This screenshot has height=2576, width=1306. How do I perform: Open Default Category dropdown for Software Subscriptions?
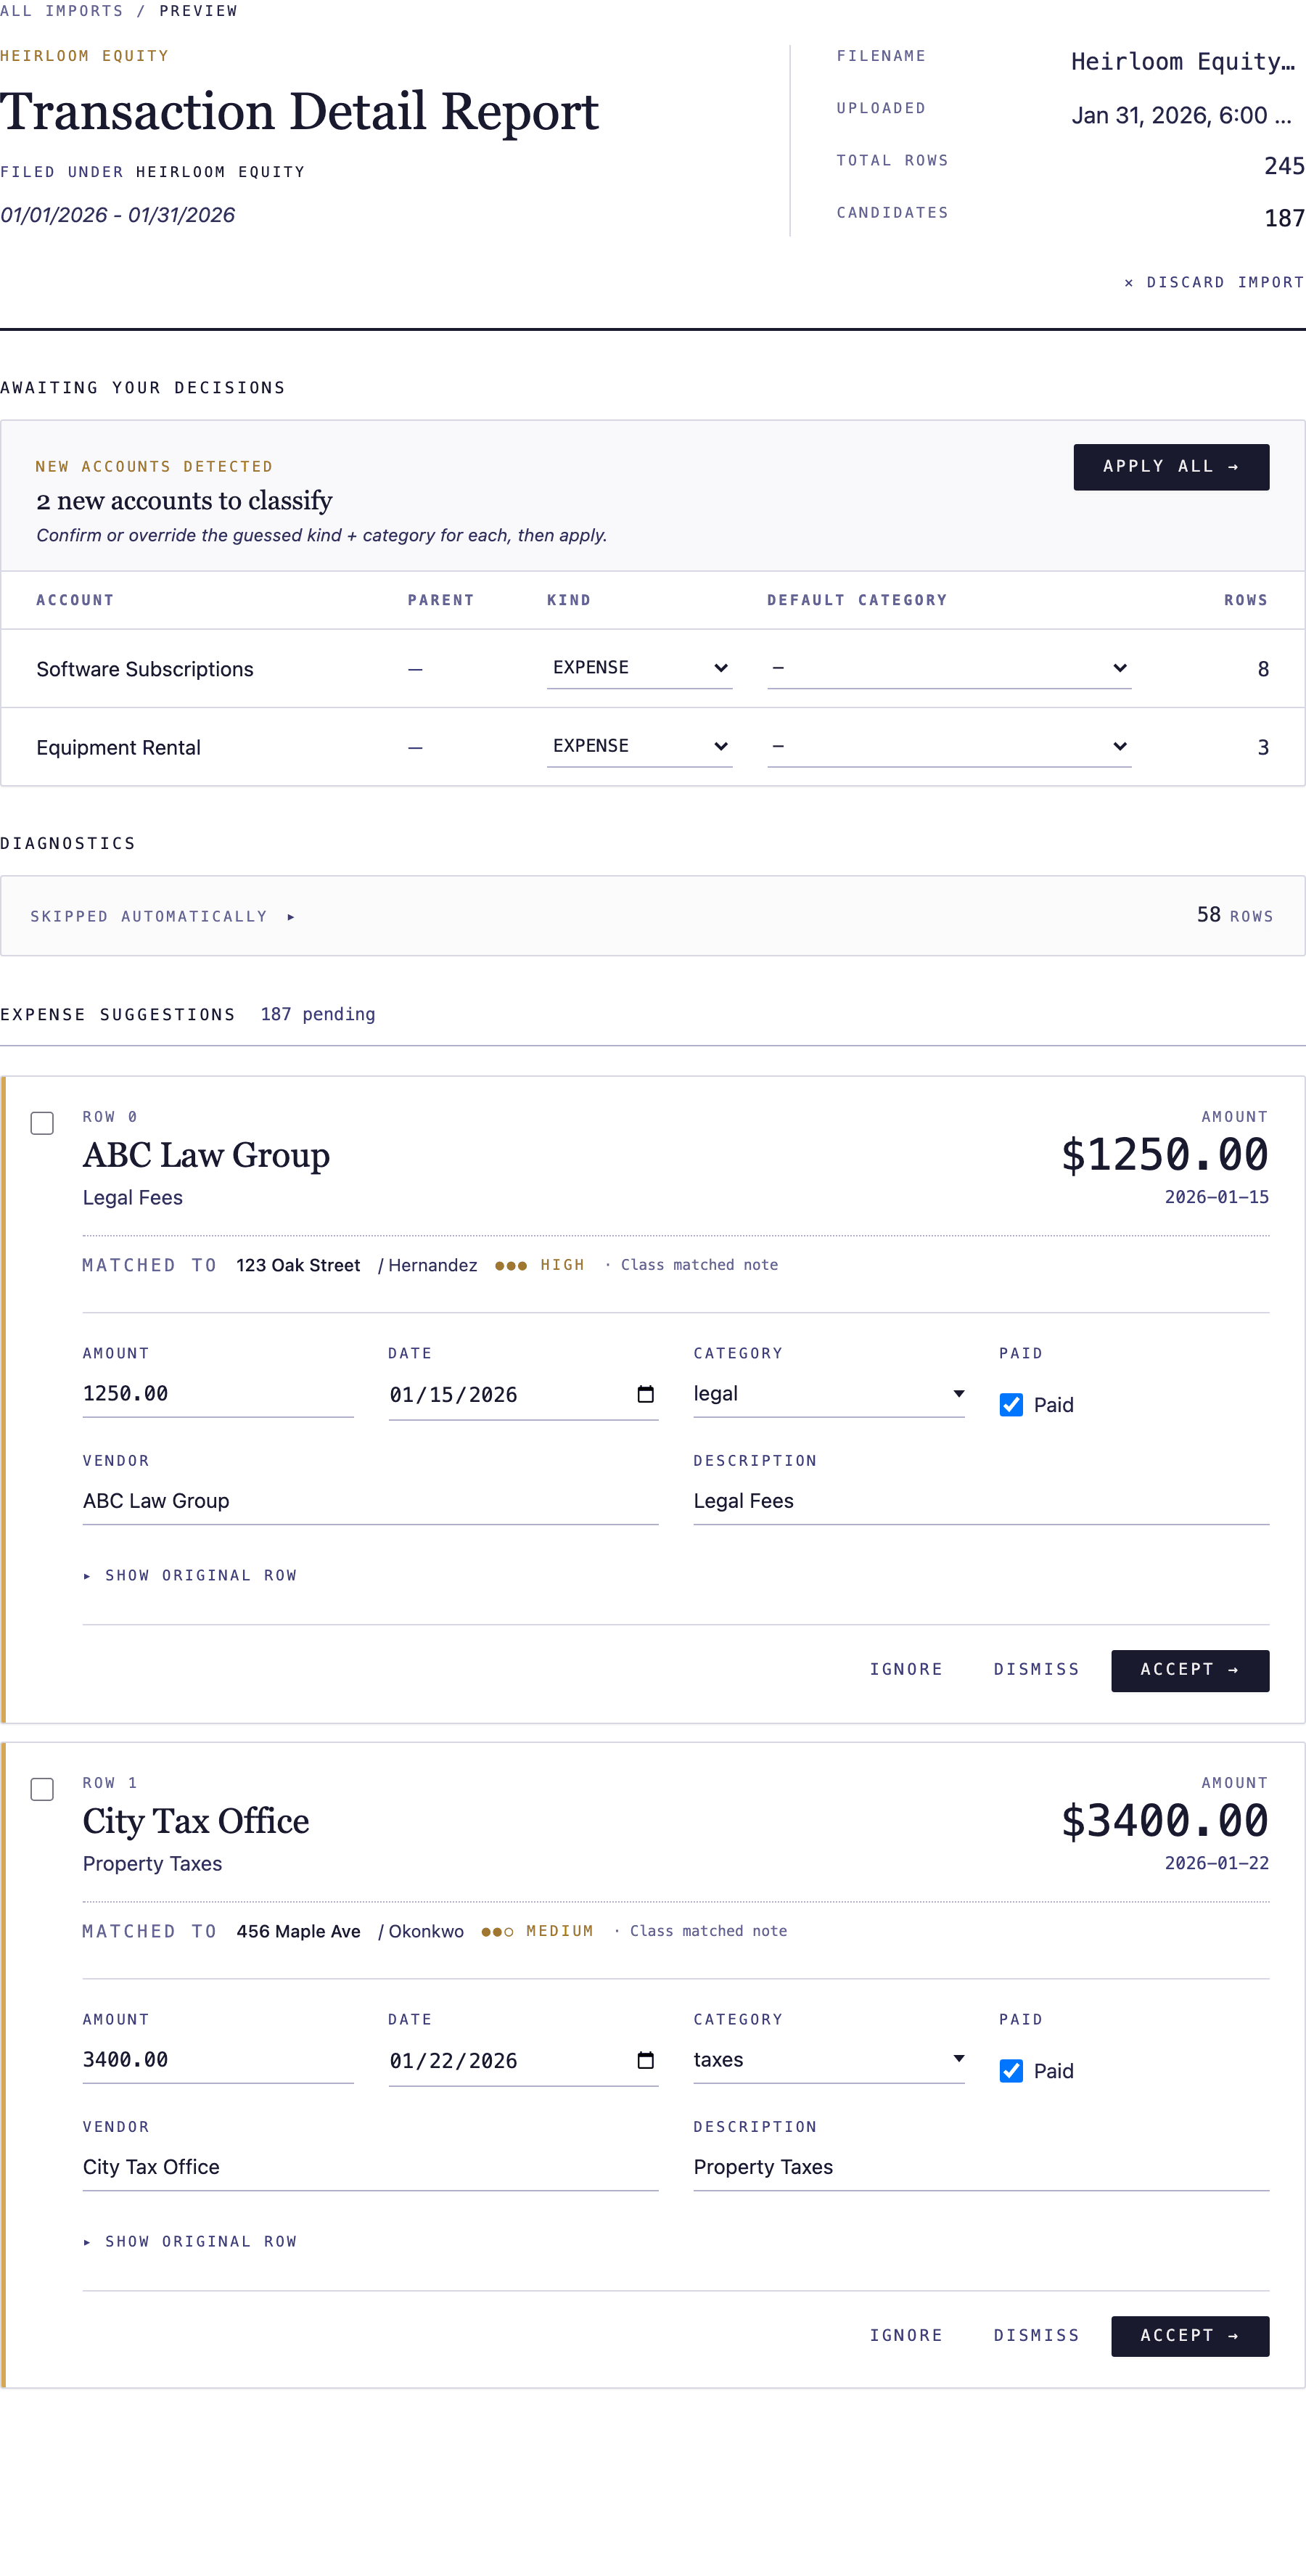[949, 668]
